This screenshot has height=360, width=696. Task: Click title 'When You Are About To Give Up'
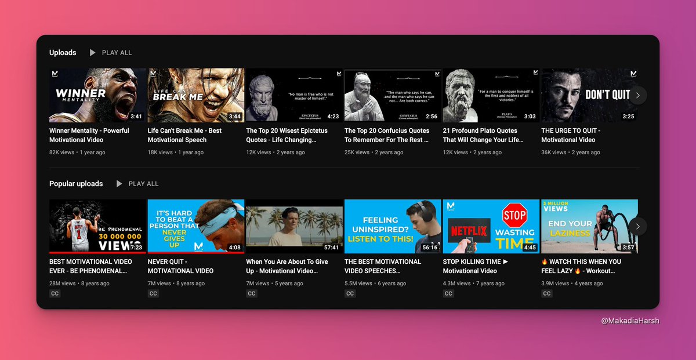287,266
